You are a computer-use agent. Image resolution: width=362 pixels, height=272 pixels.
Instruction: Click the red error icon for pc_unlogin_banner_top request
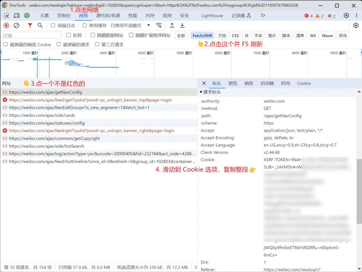(5, 100)
